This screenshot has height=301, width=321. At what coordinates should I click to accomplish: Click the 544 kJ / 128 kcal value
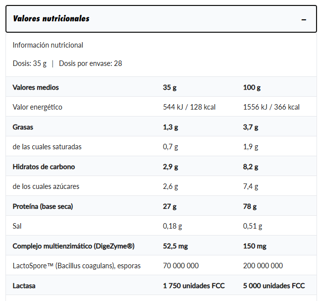click(x=189, y=107)
